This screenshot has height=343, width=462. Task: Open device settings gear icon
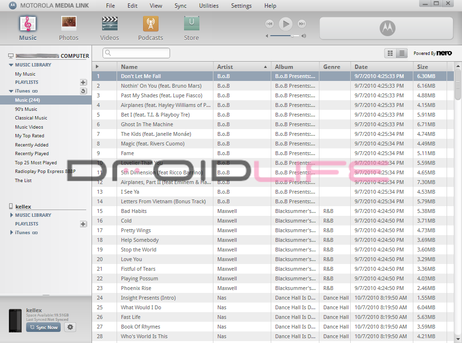click(70, 327)
